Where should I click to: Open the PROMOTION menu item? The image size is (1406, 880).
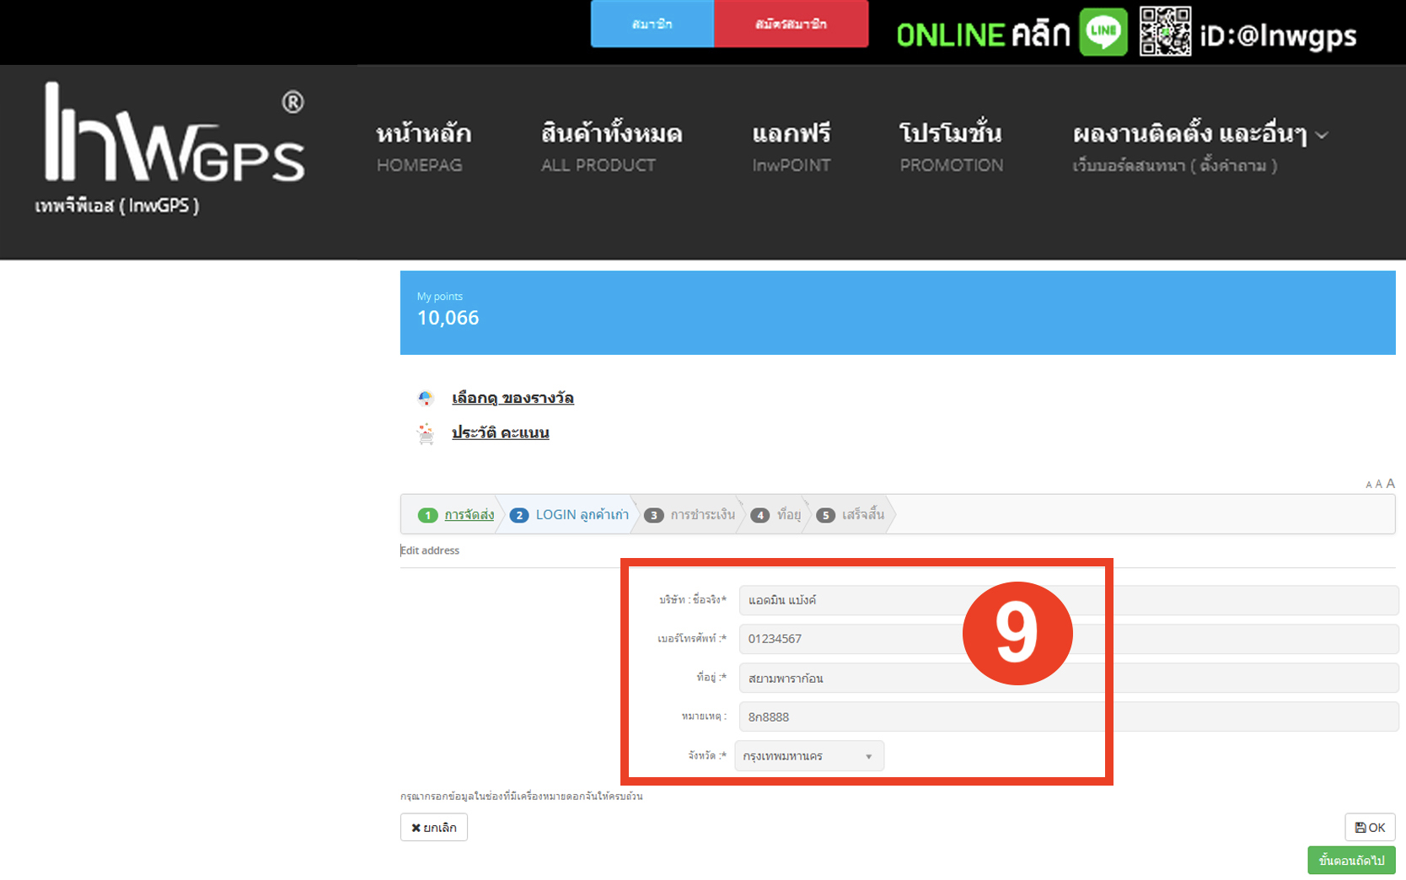(951, 148)
